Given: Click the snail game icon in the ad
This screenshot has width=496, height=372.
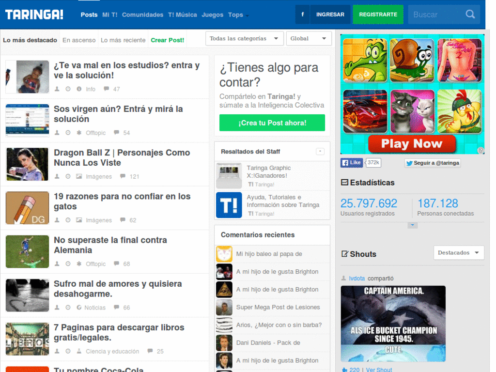Looking at the screenshot, I should (412, 60).
